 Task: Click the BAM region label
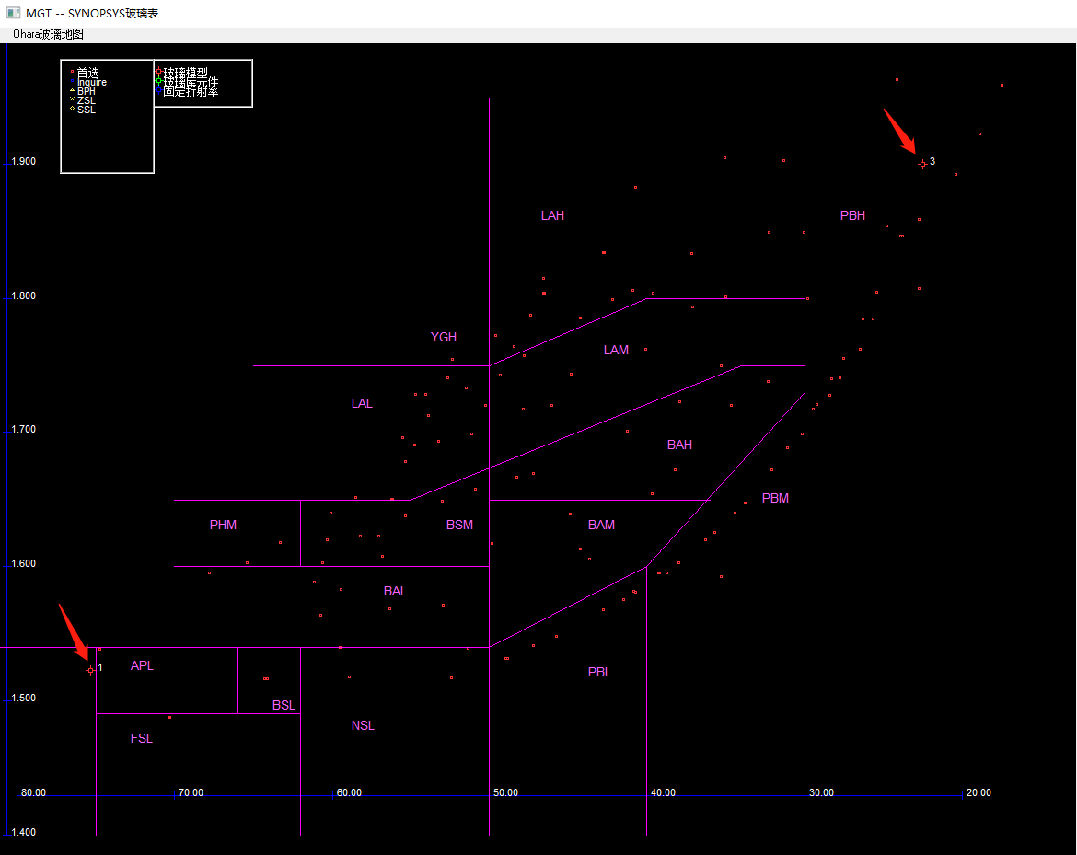coord(601,526)
